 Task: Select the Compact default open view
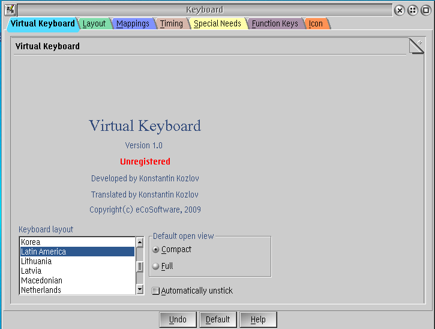point(172,249)
